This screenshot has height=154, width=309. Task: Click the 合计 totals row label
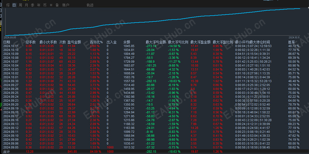click(6, 152)
